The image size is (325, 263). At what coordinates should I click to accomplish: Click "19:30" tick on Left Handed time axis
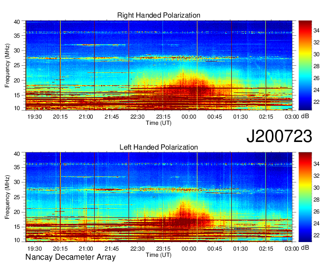(34, 249)
